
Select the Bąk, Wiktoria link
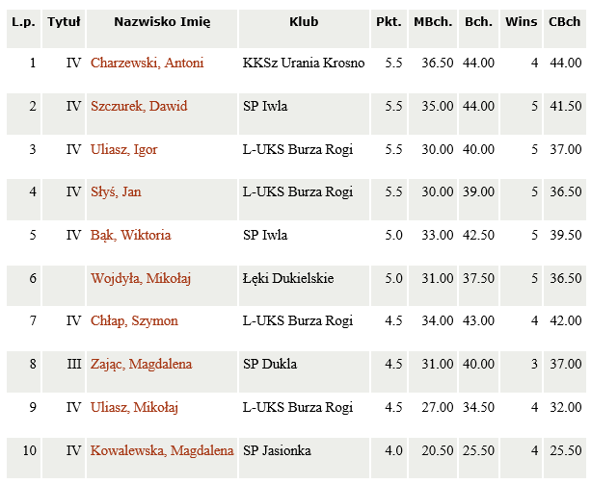[x=130, y=236]
